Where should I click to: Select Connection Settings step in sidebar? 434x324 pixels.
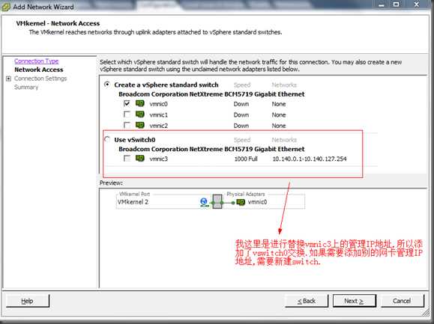40,79
